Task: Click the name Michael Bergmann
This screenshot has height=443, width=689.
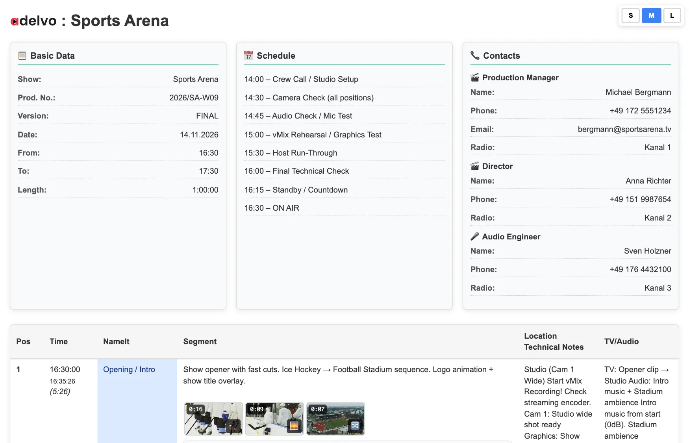Action: click(638, 92)
